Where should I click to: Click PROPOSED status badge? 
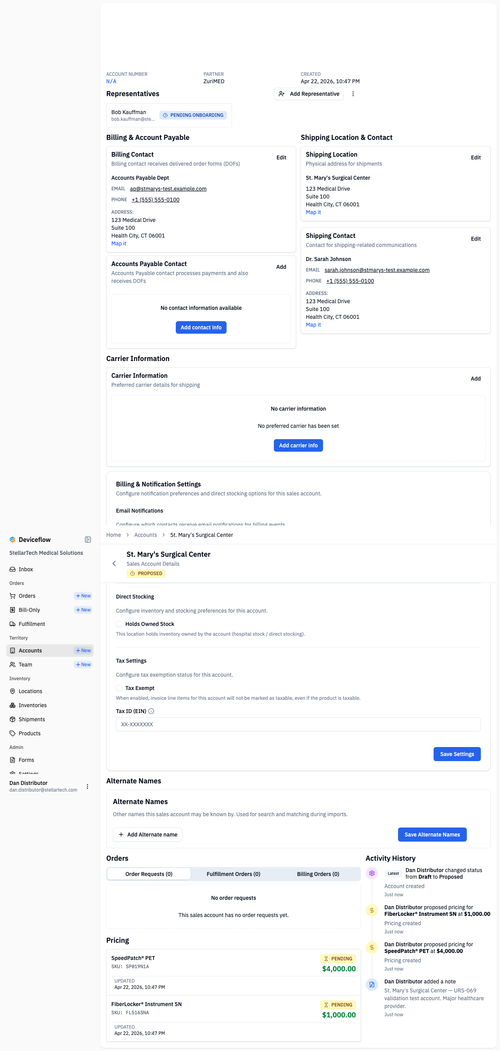point(146,573)
